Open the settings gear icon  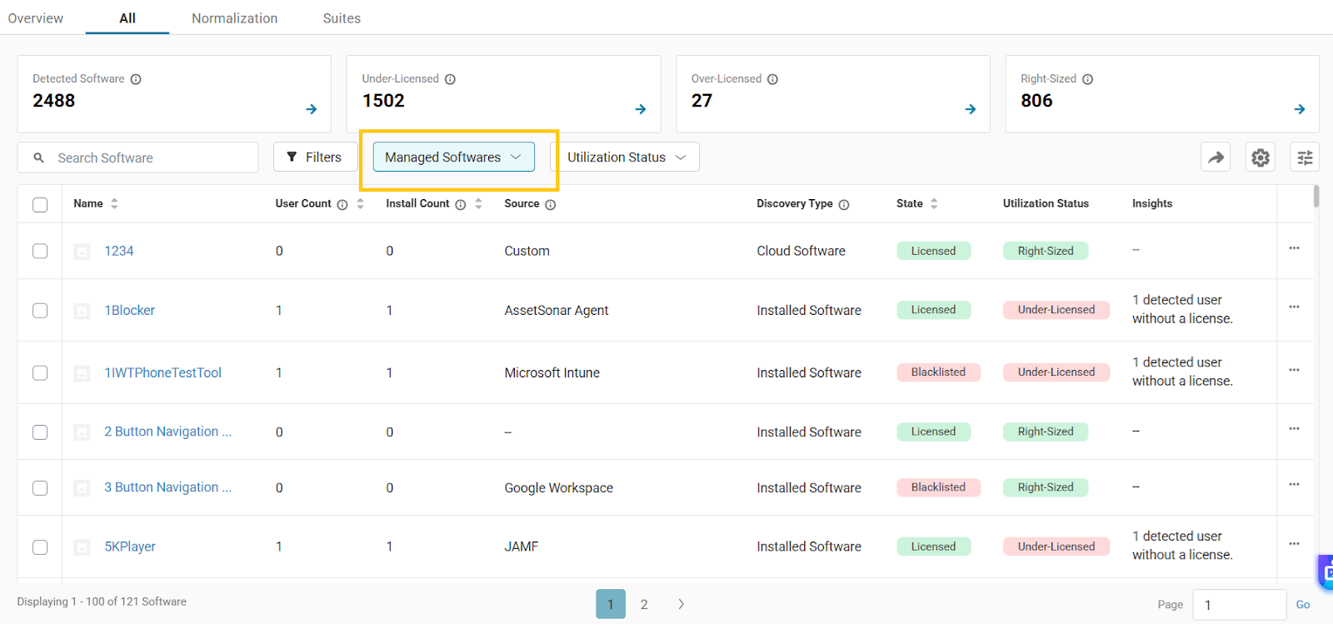pos(1261,157)
